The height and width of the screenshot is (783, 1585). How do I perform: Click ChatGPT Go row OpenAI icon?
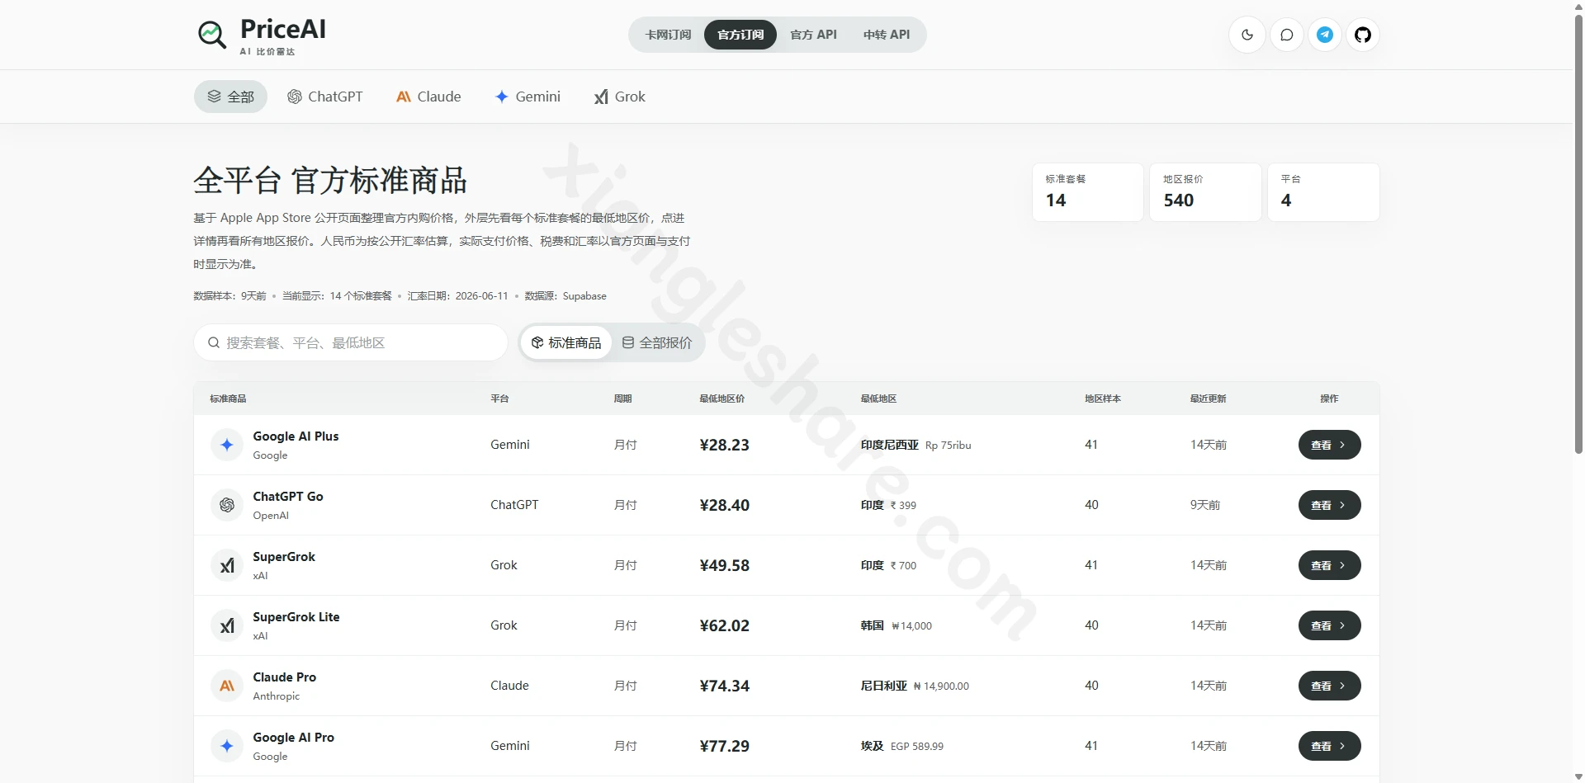pyautogui.click(x=227, y=505)
